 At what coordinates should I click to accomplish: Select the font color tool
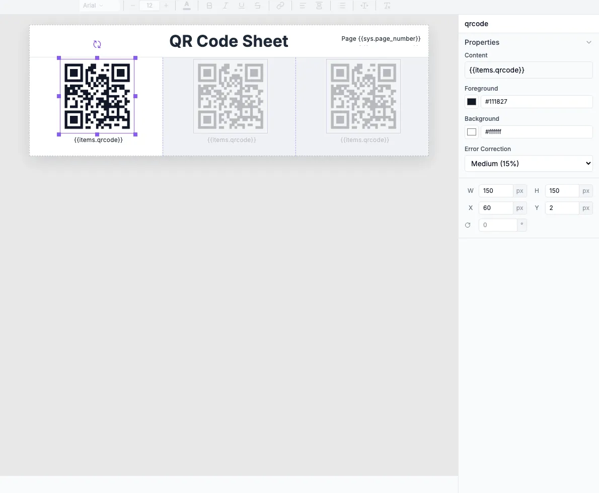click(x=187, y=6)
